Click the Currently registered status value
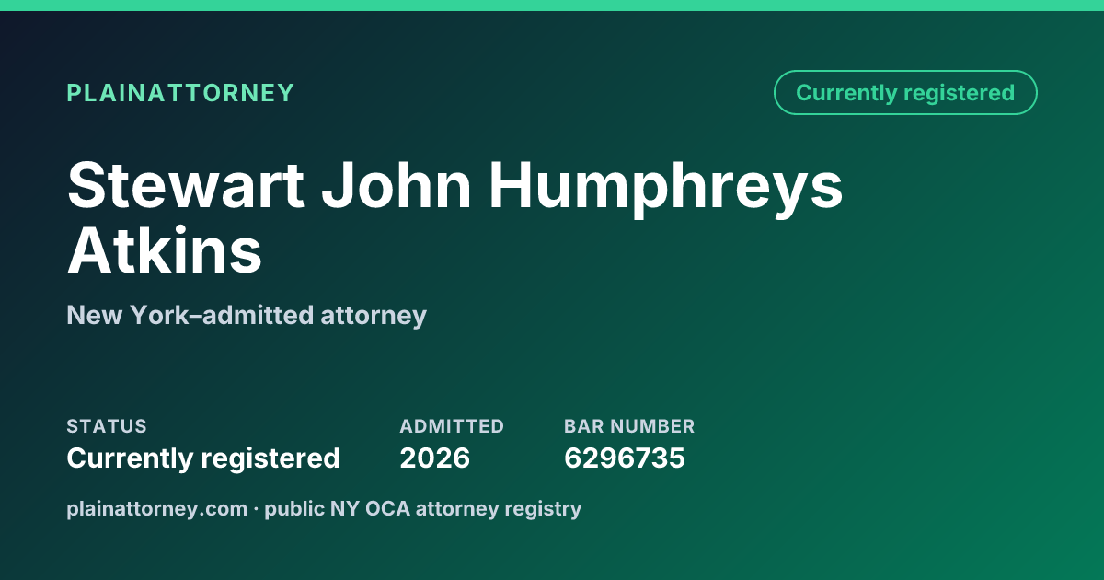 click(203, 458)
